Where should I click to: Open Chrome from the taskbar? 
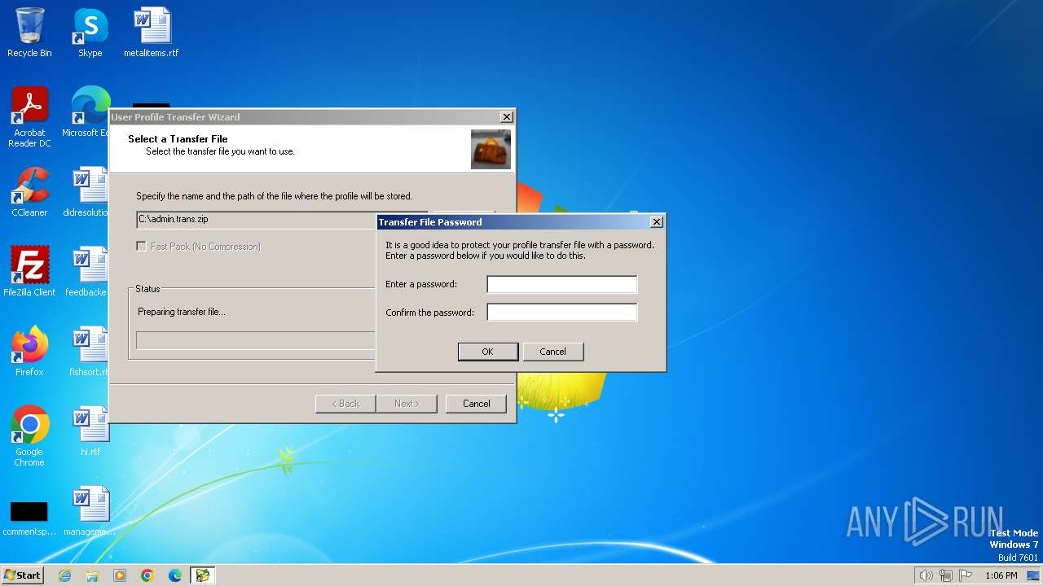pyautogui.click(x=147, y=575)
